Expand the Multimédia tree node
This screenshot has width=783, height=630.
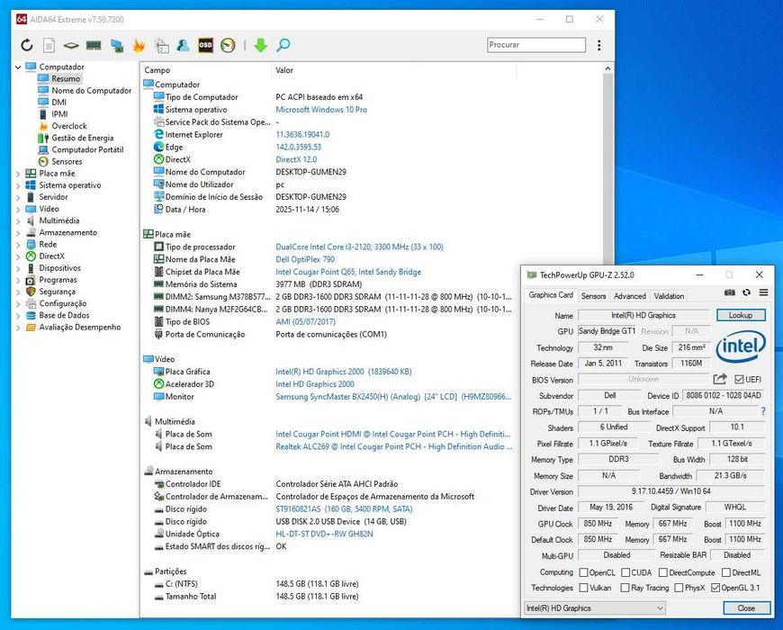(18, 221)
